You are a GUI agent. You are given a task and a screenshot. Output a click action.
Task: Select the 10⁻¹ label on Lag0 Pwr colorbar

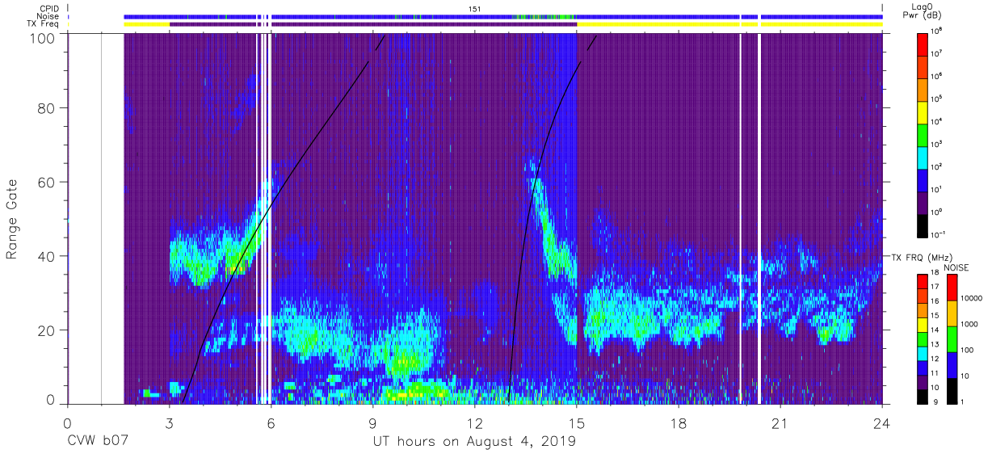point(938,234)
